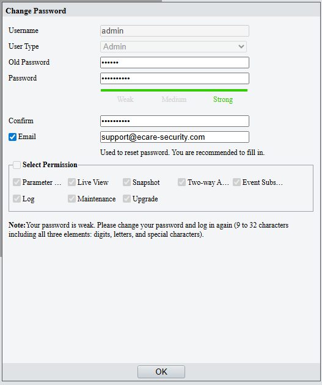The image size is (322, 385).
Task: Focus the Old Password field
Action: coord(175,63)
